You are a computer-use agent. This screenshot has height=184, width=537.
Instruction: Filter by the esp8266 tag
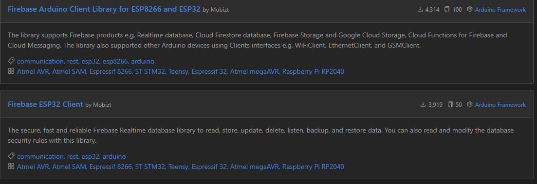pos(115,62)
